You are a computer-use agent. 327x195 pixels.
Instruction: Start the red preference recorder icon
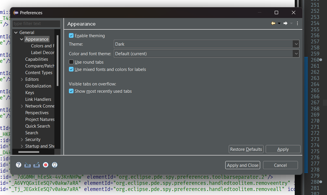(45, 165)
